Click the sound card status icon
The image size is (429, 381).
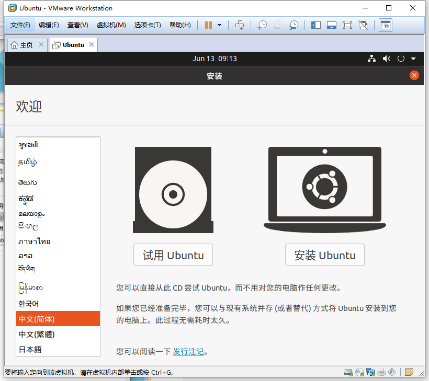point(392,372)
